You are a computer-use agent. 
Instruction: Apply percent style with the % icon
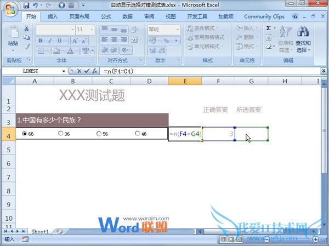(x=166, y=41)
